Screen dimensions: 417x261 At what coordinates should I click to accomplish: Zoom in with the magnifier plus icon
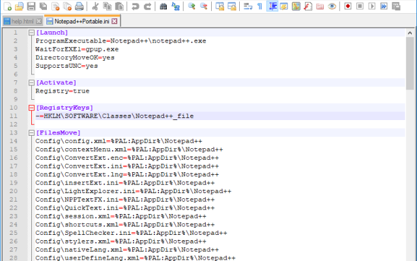pyautogui.click(x=192, y=6)
